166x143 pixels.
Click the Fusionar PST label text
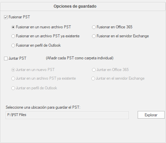(x=19, y=17)
